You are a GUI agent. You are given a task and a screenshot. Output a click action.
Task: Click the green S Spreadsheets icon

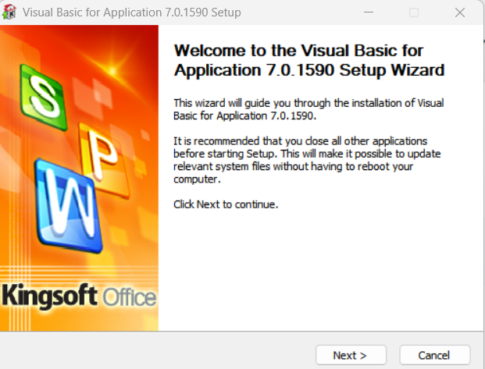(x=44, y=97)
